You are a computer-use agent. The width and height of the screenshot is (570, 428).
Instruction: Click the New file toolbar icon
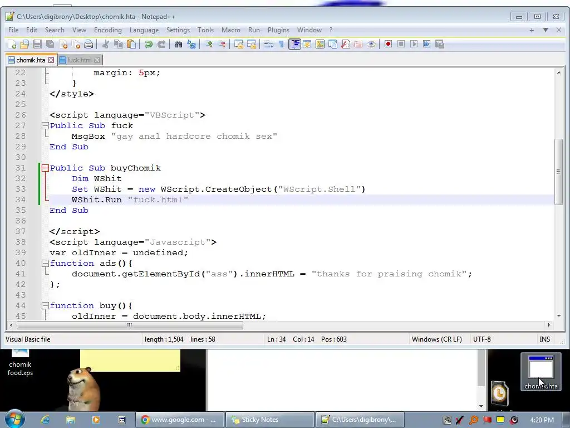click(12, 45)
